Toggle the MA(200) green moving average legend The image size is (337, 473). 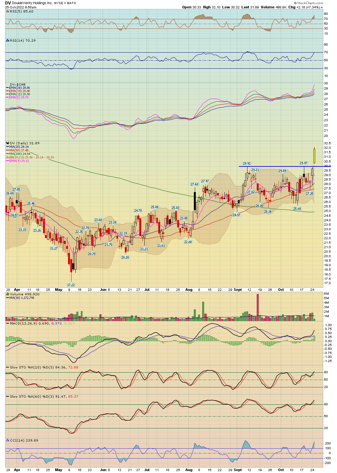pyautogui.click(x=7, y=153)
